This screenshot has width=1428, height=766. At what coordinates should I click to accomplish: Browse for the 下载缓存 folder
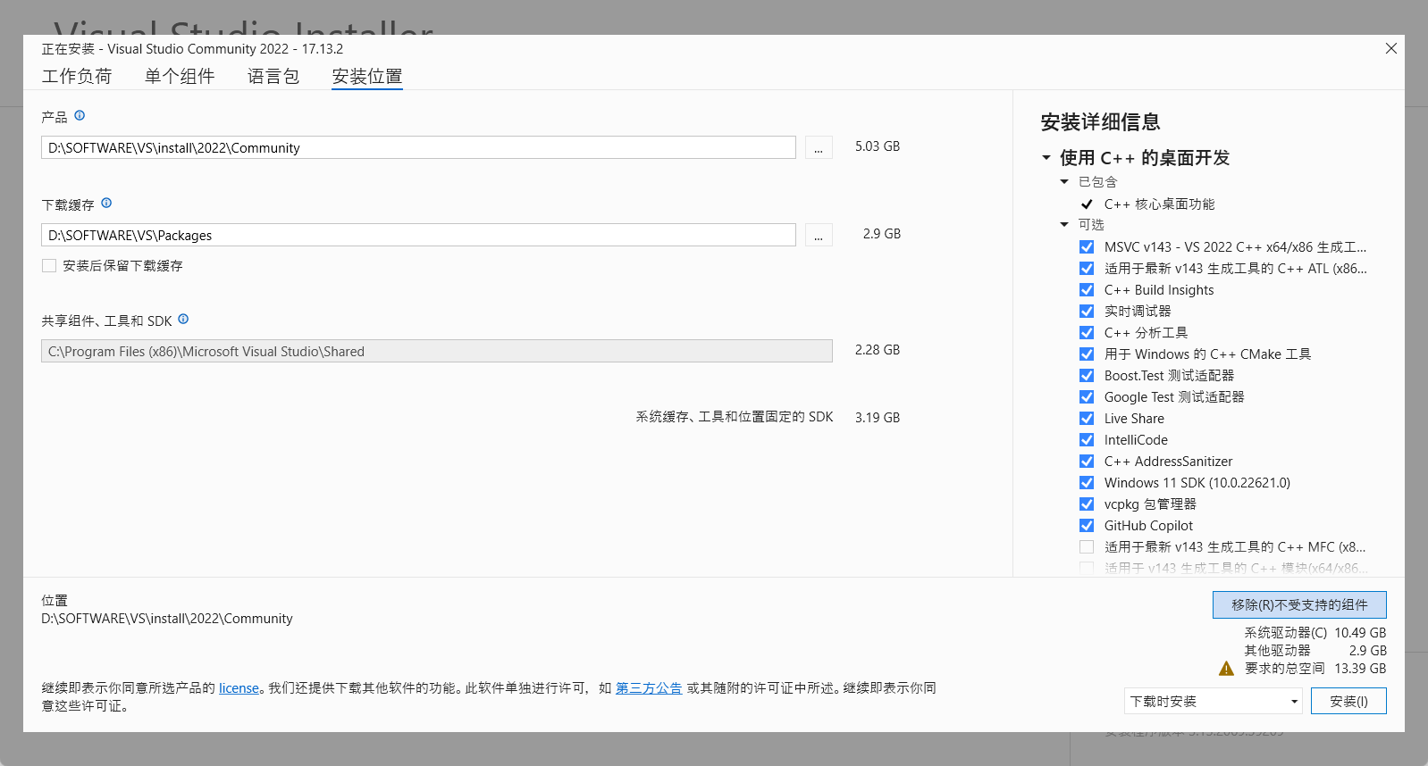(819, 235)
